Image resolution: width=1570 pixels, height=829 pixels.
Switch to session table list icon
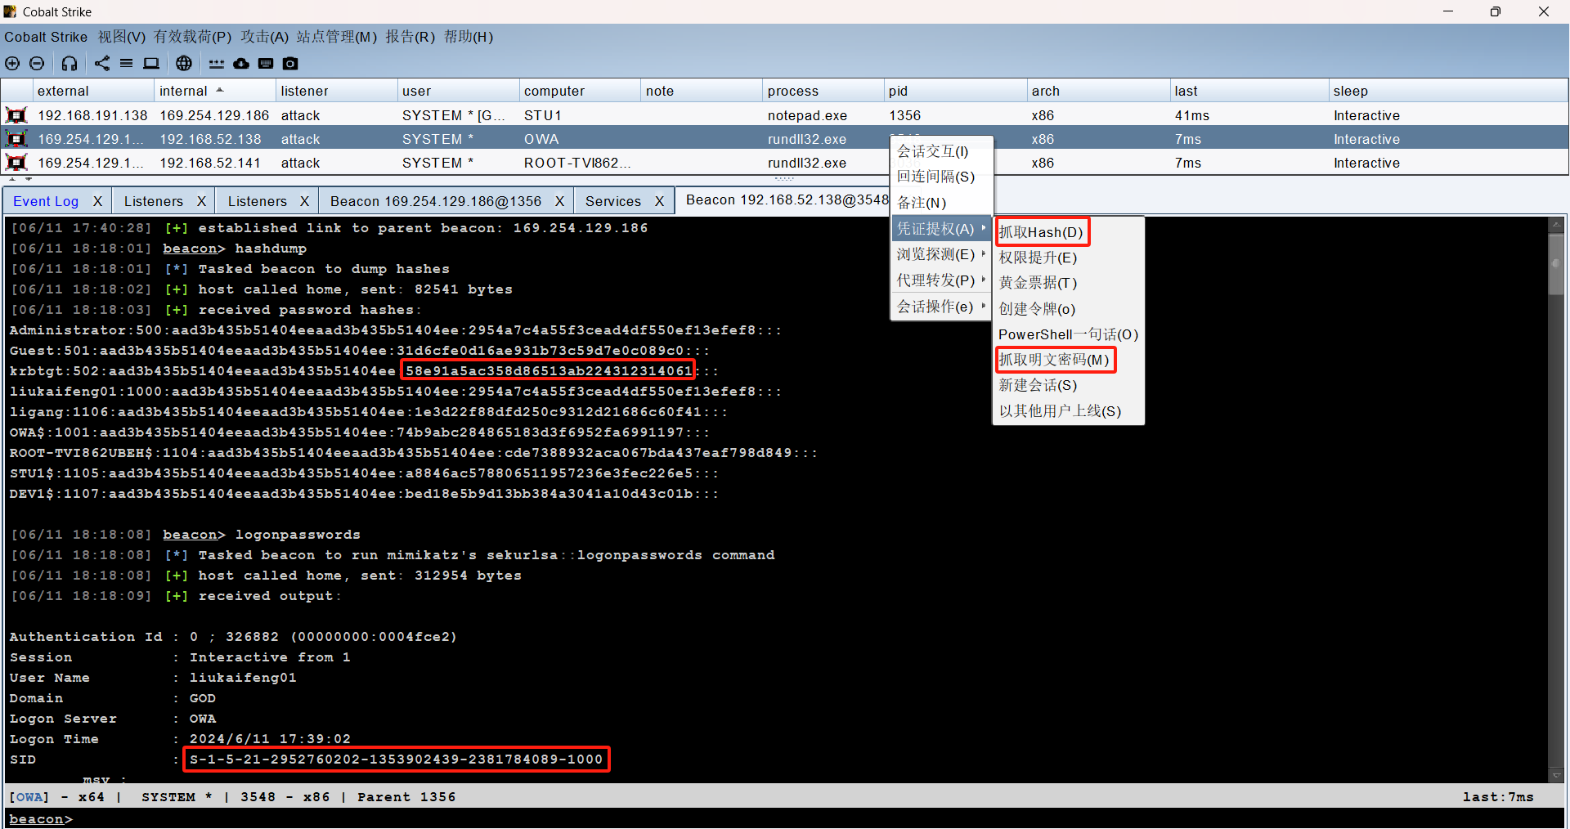point(126,64)
